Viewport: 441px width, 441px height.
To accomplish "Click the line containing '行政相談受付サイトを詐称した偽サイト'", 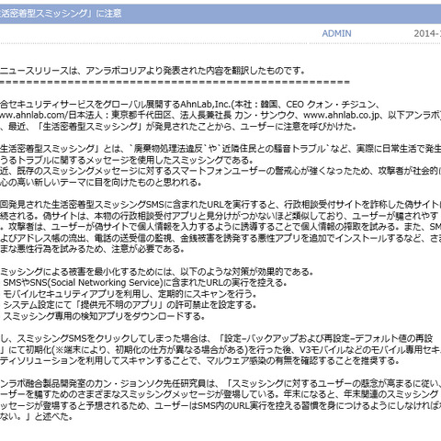I will point(220,204).
